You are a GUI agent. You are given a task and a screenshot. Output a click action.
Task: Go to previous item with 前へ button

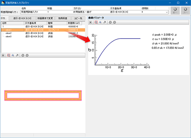point(175,10)
